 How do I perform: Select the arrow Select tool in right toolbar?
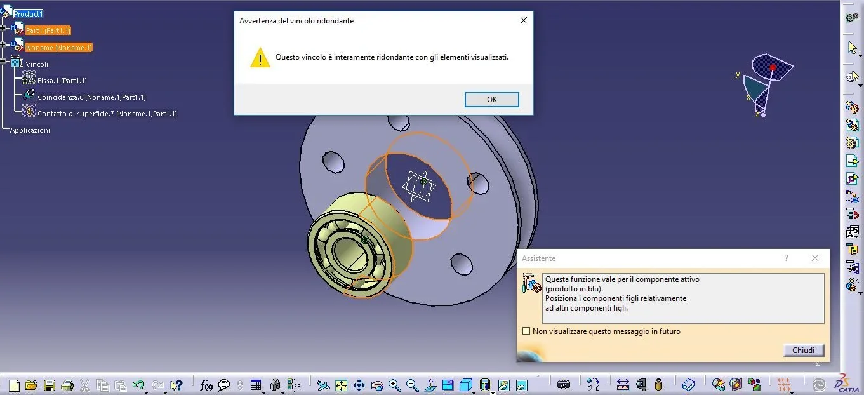point(853,48)
